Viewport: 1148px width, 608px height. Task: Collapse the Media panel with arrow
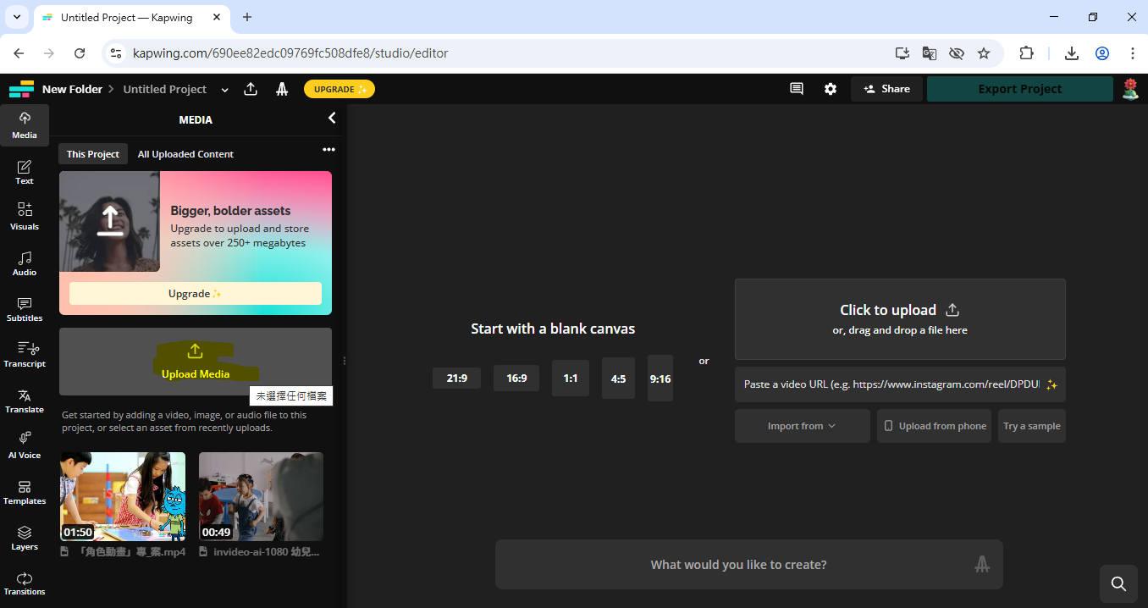pyautogui.click(x=332, y=119)
